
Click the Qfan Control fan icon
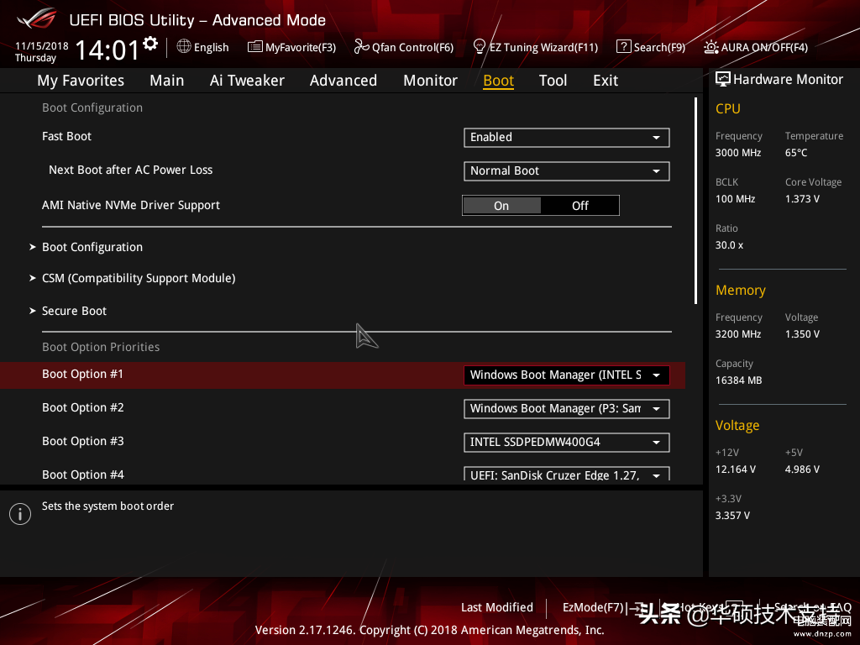point(361,47)
